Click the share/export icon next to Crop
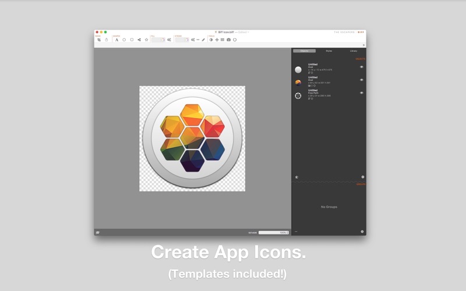This screenshot has width=466, height=291. [x=107, y=40]
